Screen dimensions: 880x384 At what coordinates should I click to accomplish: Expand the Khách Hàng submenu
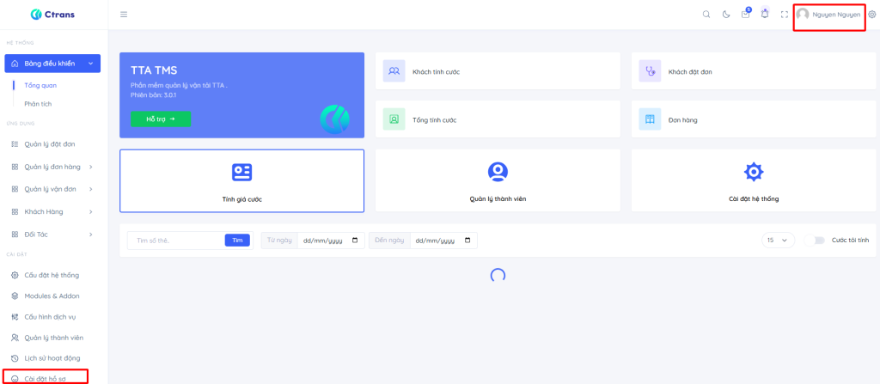[52, 211]
